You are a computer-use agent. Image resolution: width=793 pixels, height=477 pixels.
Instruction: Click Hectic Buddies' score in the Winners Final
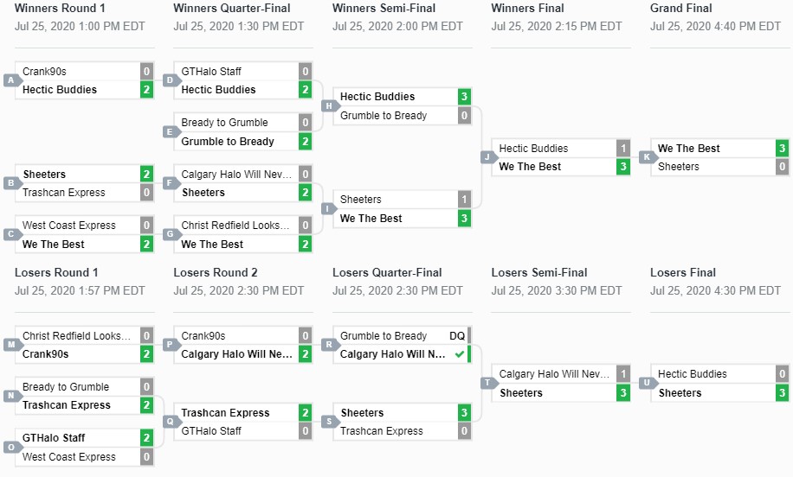click(x=623, y=149)
